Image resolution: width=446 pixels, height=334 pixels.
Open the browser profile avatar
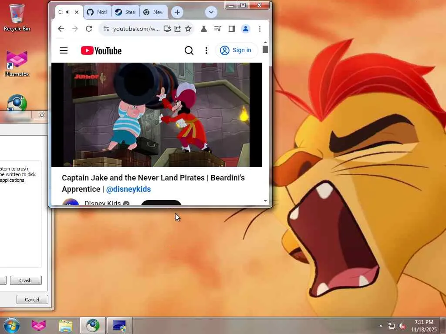tap(246, 29)
